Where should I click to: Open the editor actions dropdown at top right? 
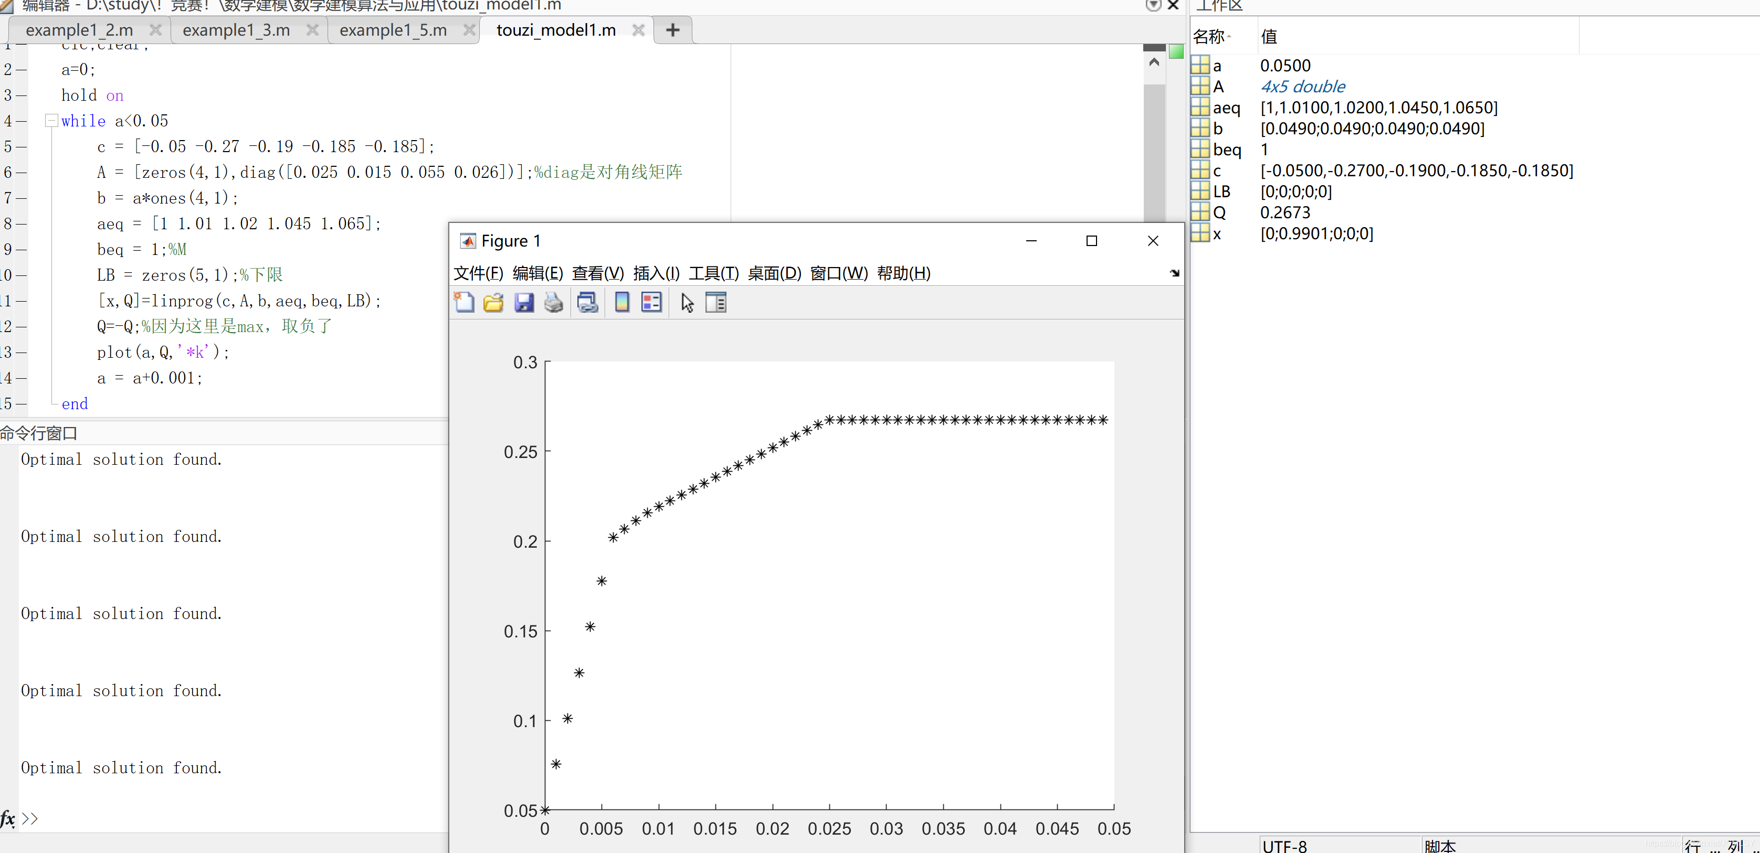pos(1153,5)
